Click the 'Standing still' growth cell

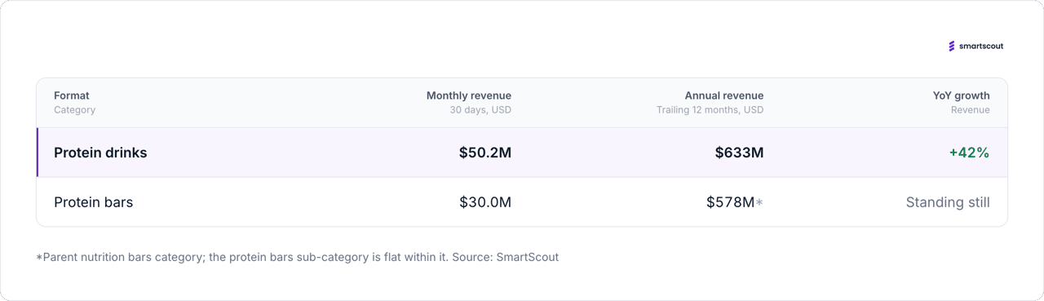point(948,202)
